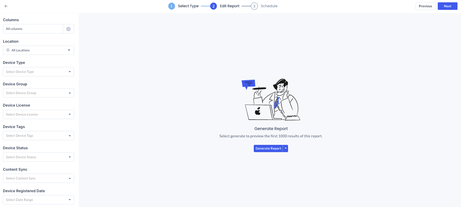Click the All columns field
The width and height of the screenshot is (461, 207).
click(x=33, y=29)
